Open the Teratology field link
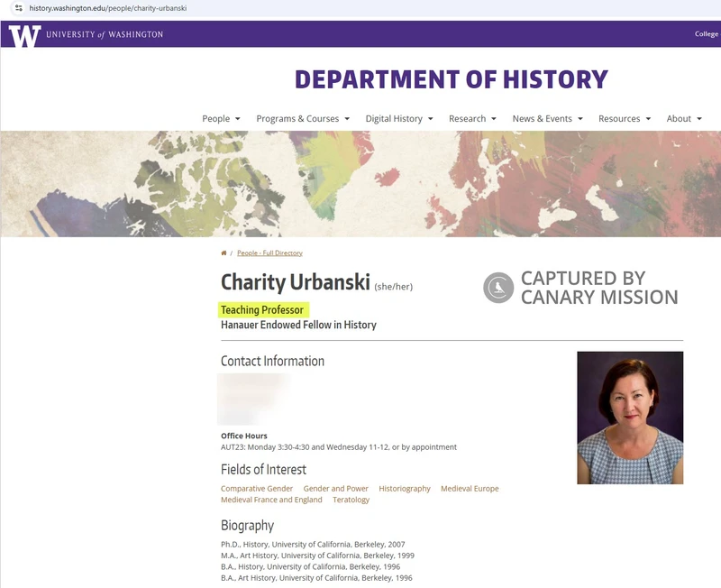The image size is (721, 588). (x=351, y=500)
